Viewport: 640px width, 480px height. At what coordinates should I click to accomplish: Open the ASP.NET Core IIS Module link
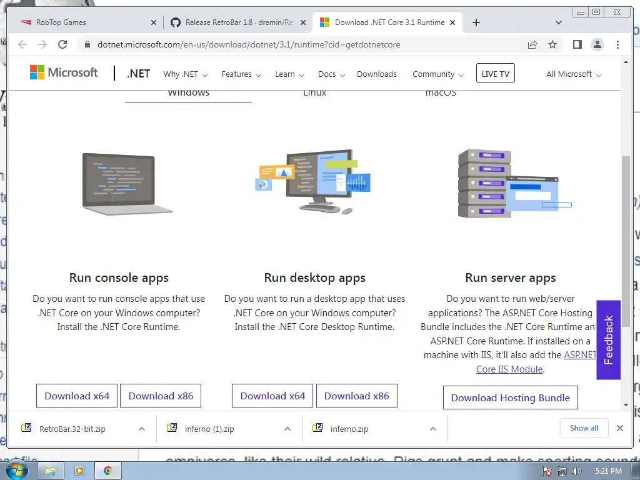pyautogui.click(x=509, y=369)
